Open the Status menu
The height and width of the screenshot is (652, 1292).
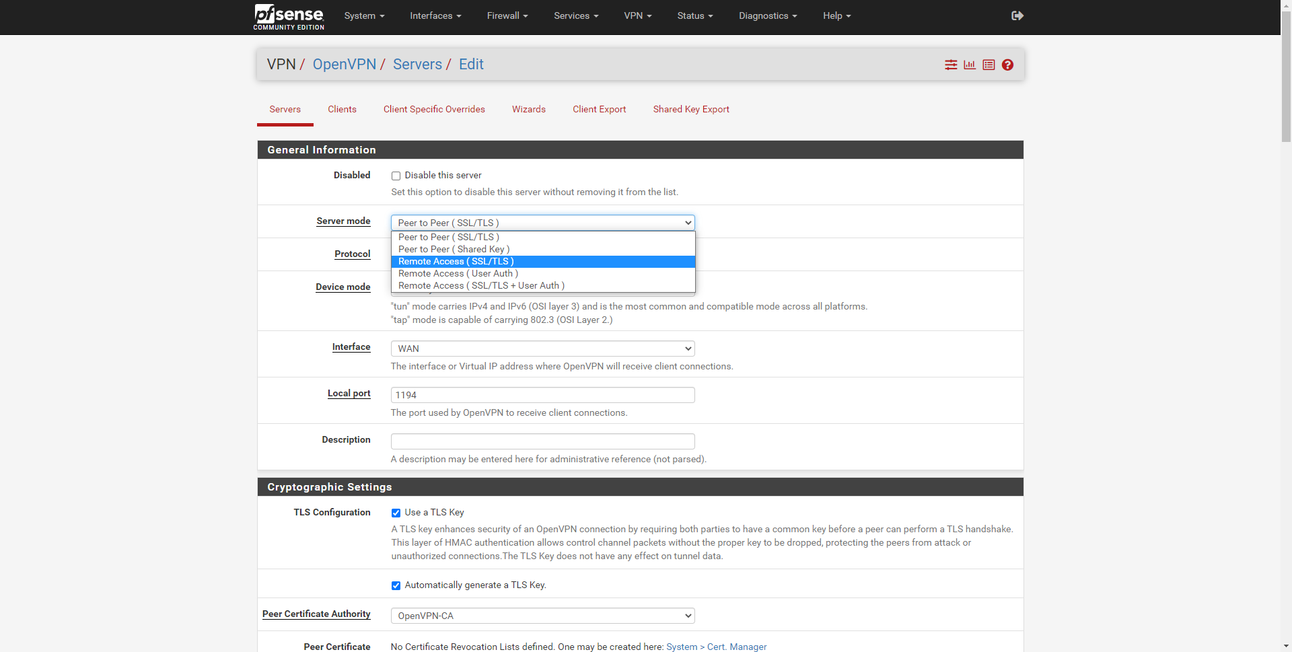coord(695,15)
